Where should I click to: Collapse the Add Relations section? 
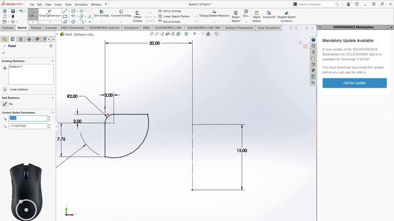tap(52, 98)
